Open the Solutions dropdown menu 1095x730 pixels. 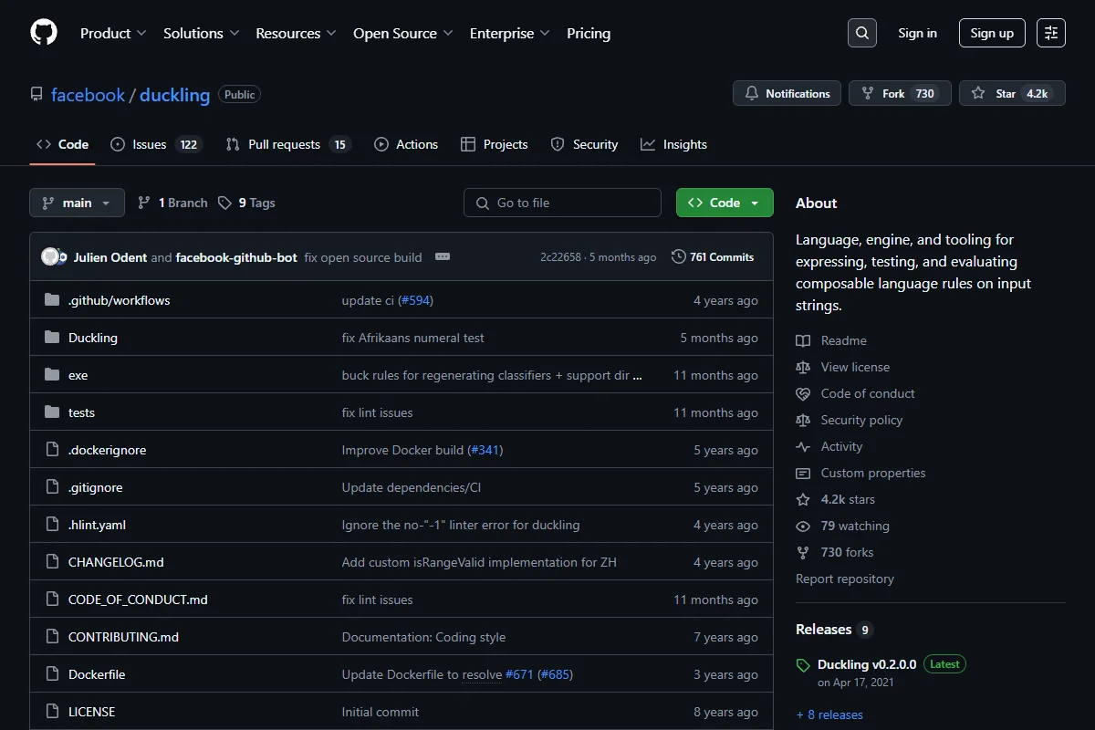click(x=202, y=33)
